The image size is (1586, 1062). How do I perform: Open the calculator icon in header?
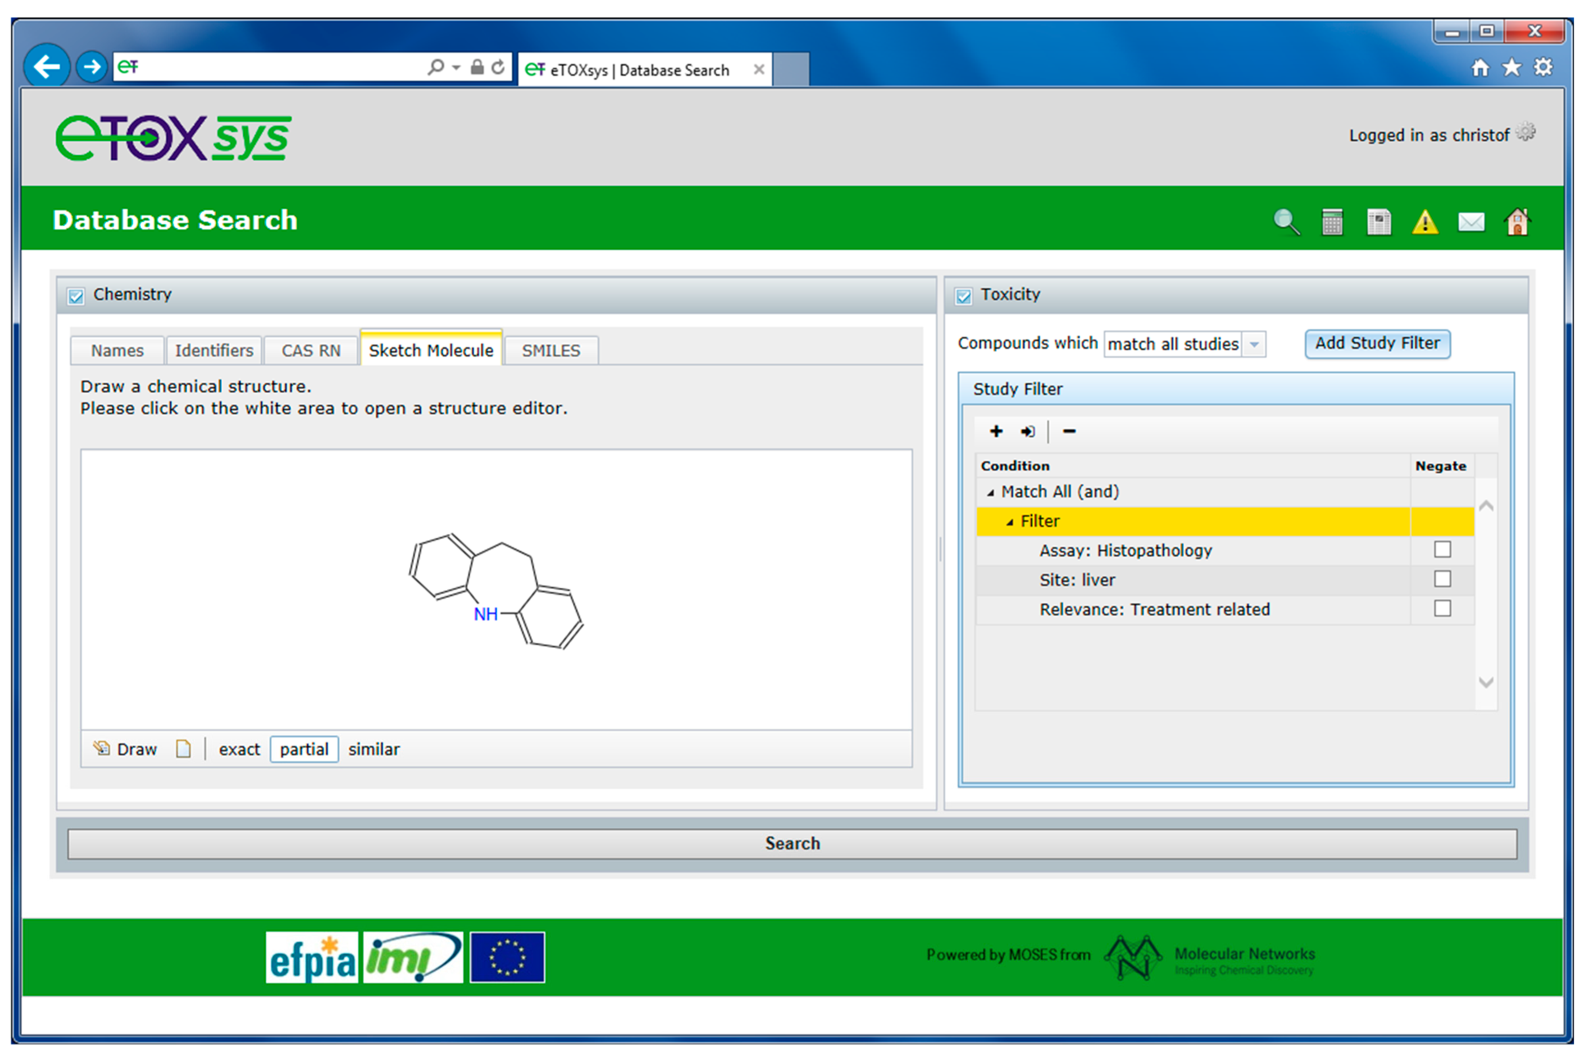[1332, 222]
